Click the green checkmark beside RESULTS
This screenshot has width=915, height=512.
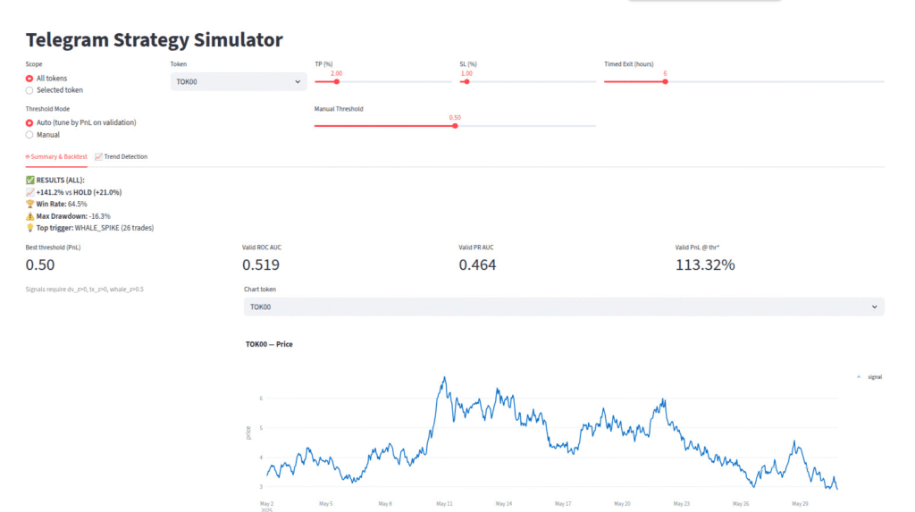[x=29, y=180]
